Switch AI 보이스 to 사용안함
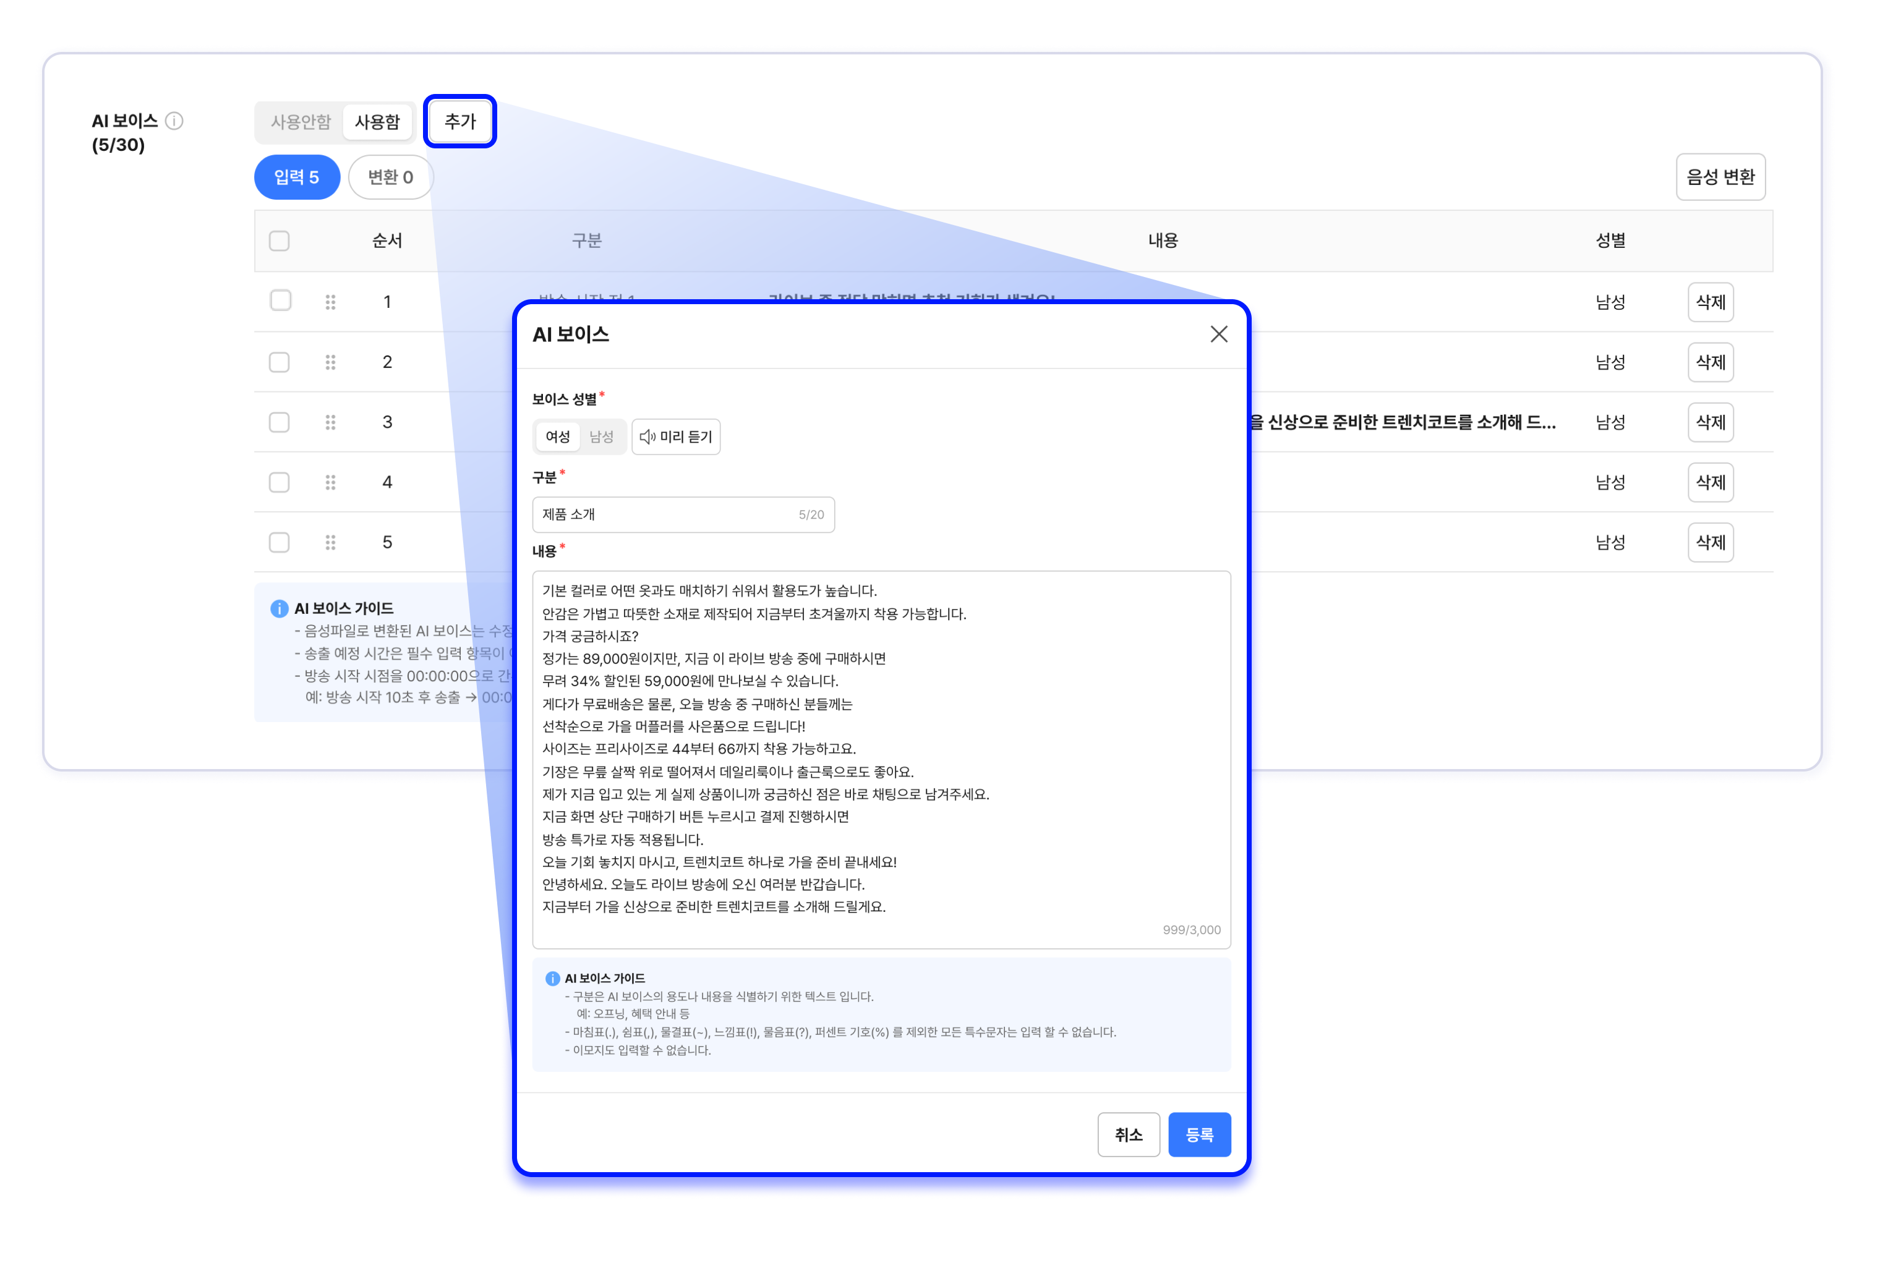Screen dimensions: 1880x1276 (x=300, y=122)
